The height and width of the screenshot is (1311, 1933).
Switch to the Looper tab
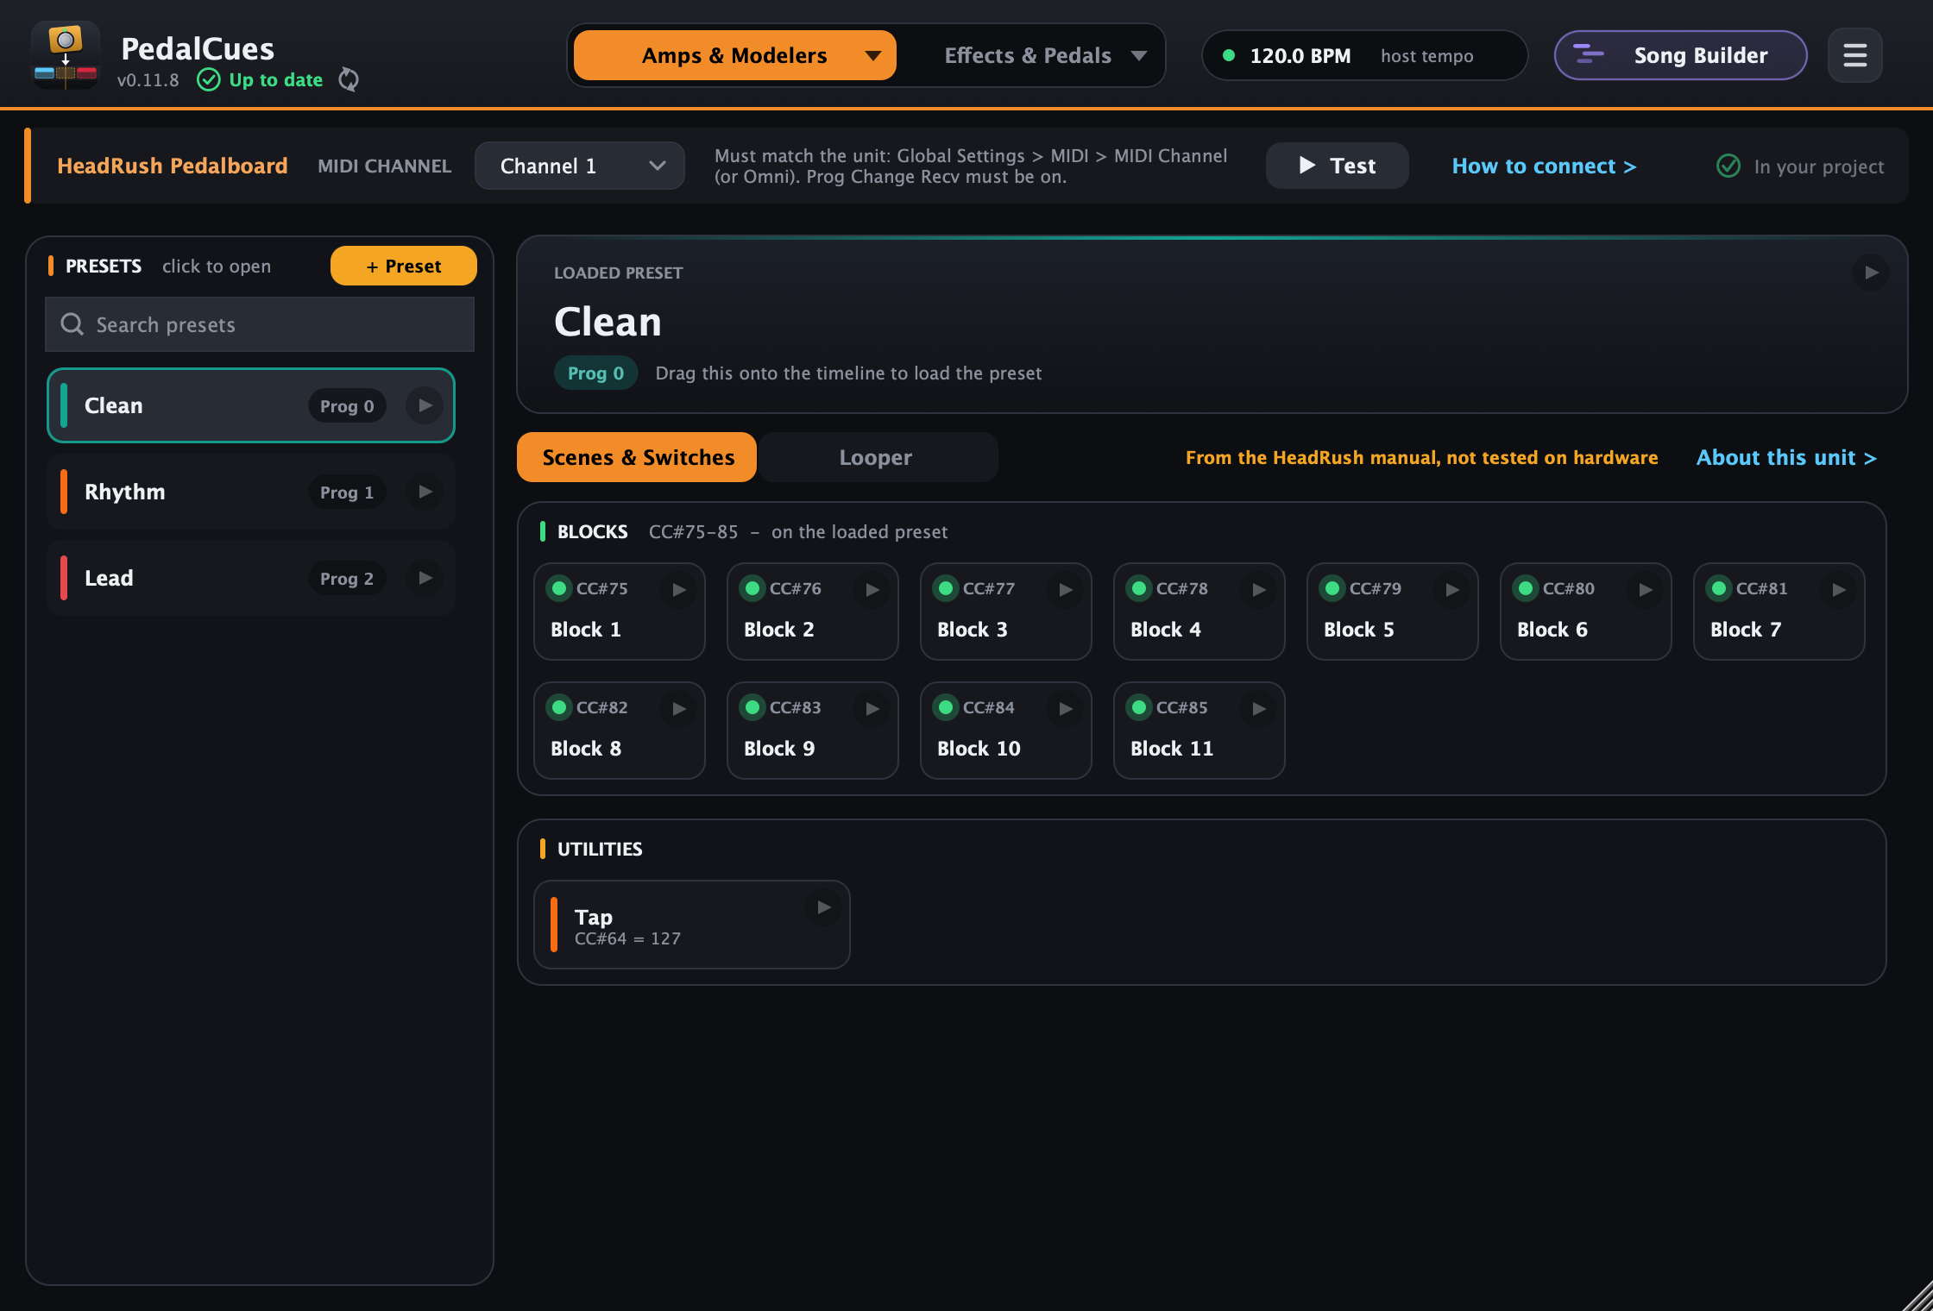click(x=877, y=457)
